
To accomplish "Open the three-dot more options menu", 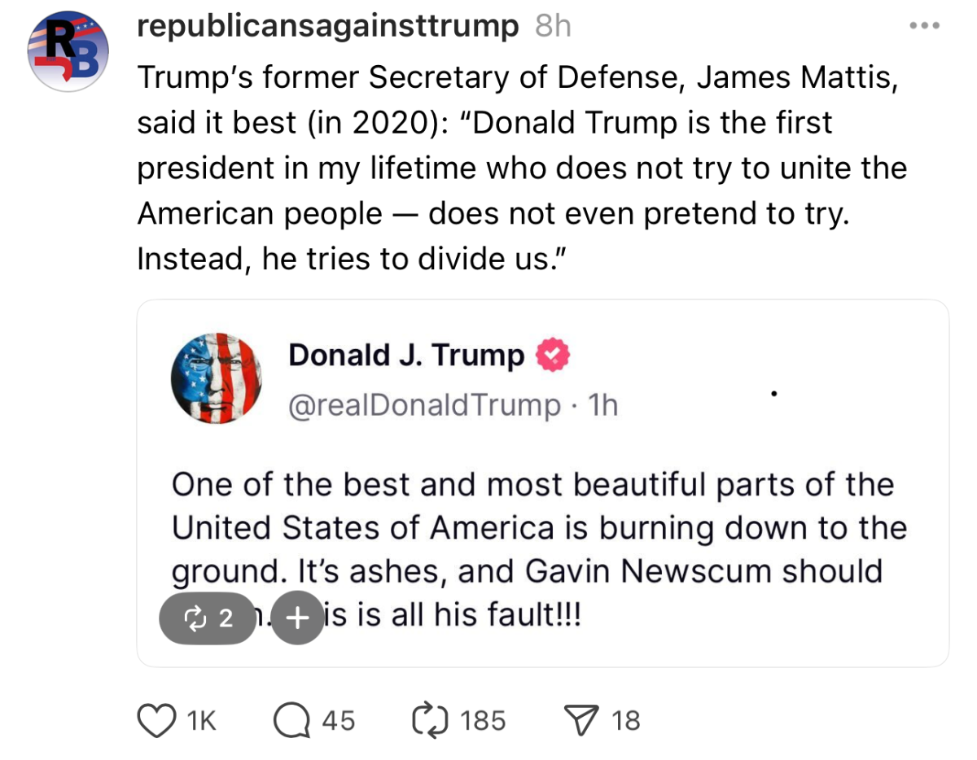I will tap(925, 27).
